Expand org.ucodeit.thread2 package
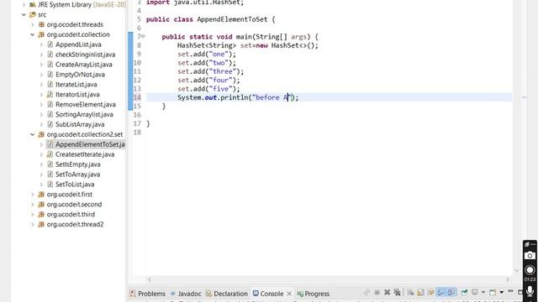 (x=33, y=224)
